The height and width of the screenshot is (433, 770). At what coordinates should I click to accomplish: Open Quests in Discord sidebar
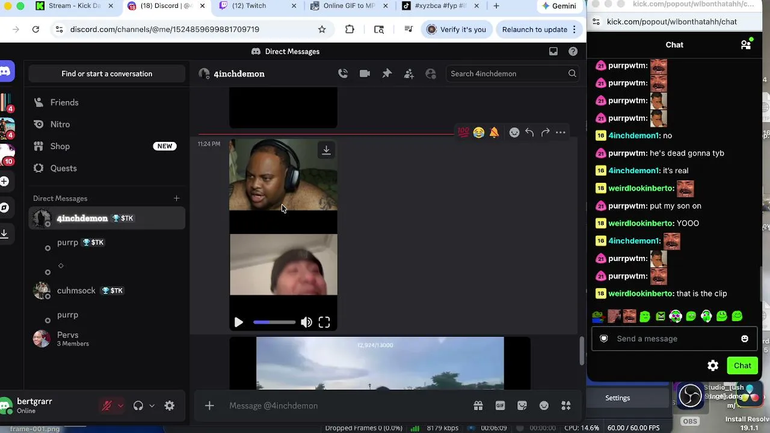[x=106, y=168]
